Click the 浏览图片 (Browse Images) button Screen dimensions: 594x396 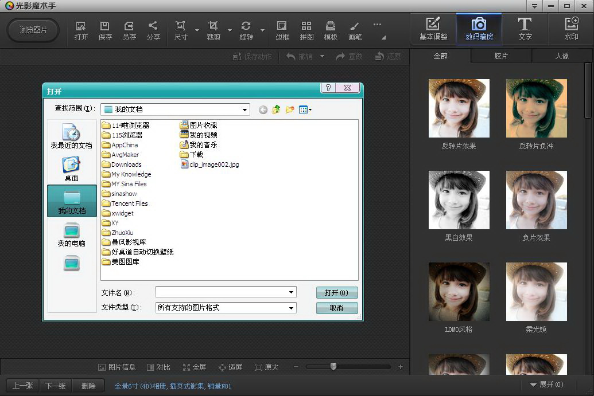[33, 30]
